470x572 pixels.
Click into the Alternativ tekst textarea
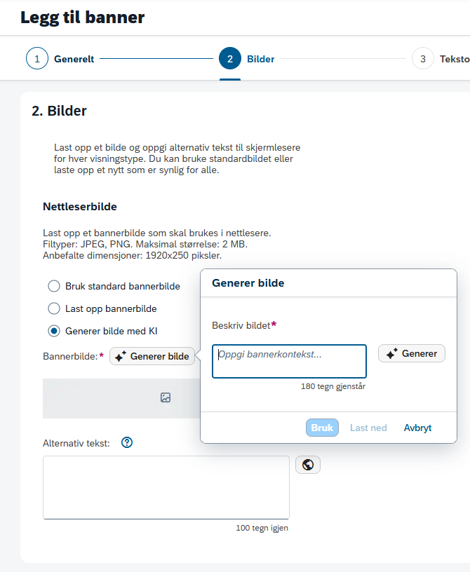coord(166,487)
